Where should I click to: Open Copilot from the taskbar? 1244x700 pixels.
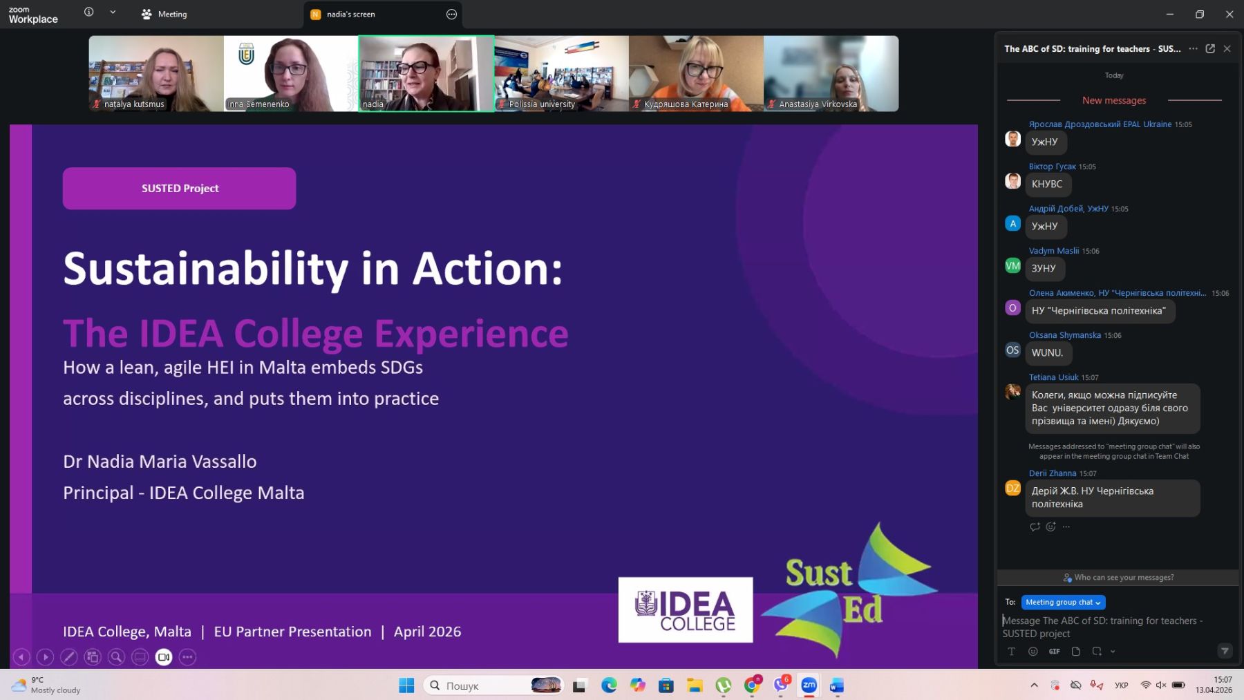click(637, 685)
